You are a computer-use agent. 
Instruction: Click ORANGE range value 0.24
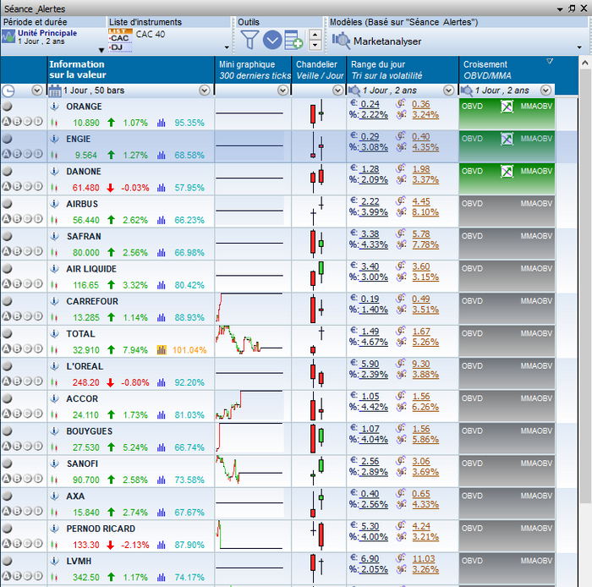(x=370, y=104)
